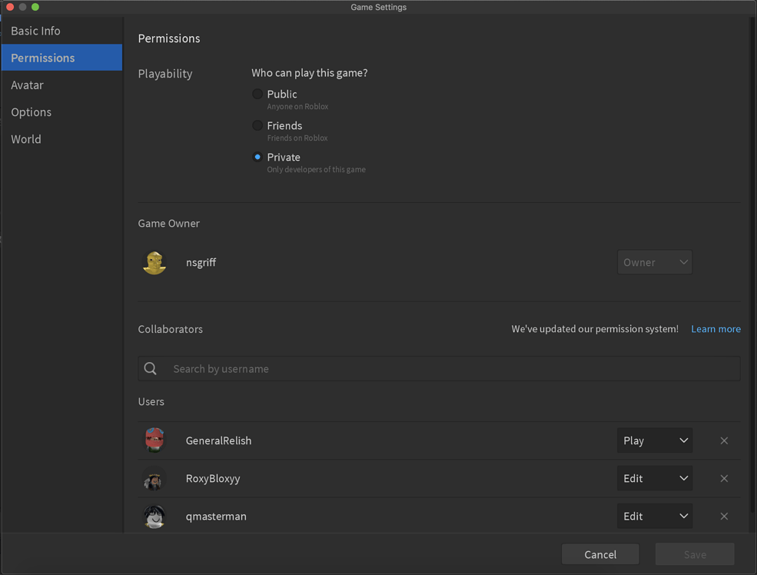
Task: Open RoxyBloxyy's Edit permission dropdown
Action: point(655,478)
